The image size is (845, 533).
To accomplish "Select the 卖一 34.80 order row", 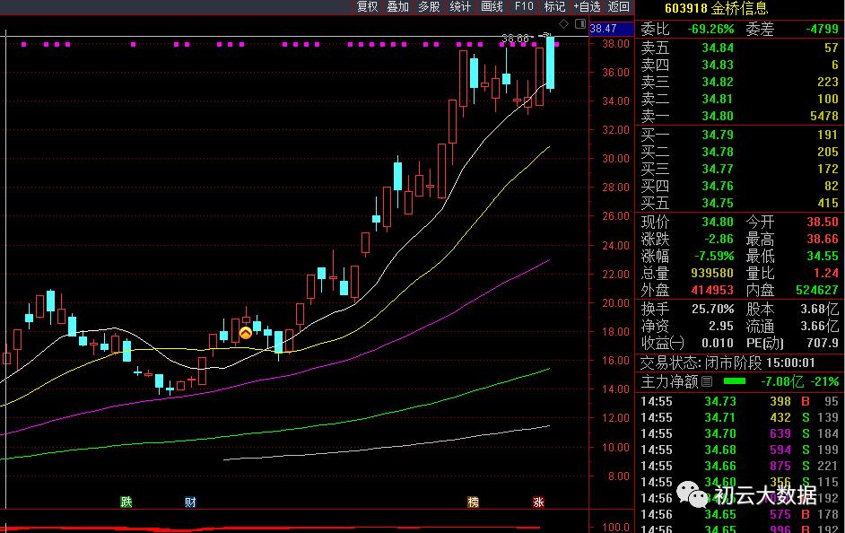I will (x=739, y=116).
